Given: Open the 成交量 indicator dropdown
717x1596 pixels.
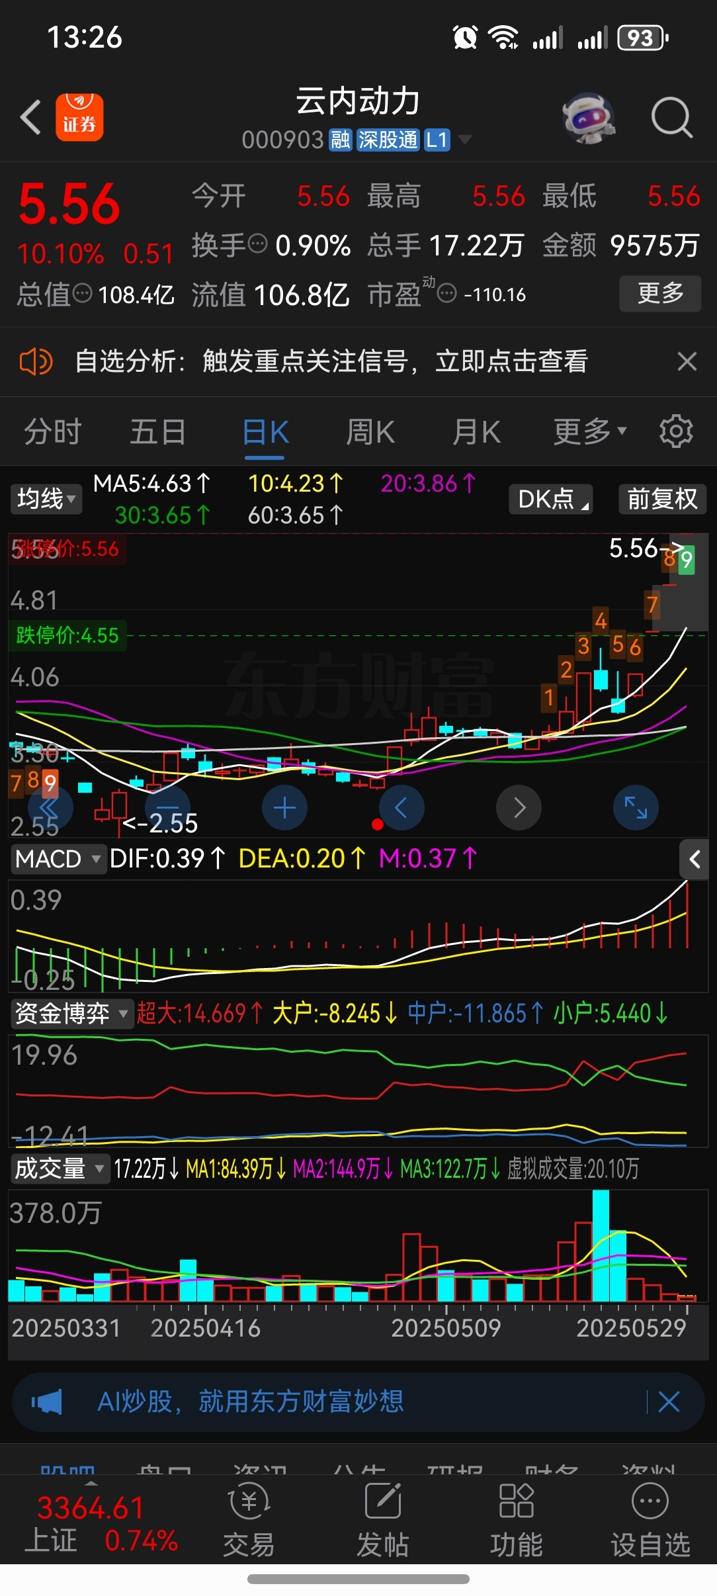Looking at the screenshot, I should 60,1169.
